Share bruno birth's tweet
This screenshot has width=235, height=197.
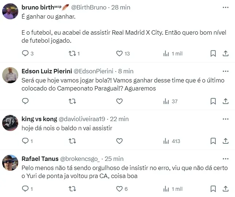click(225, 54)
